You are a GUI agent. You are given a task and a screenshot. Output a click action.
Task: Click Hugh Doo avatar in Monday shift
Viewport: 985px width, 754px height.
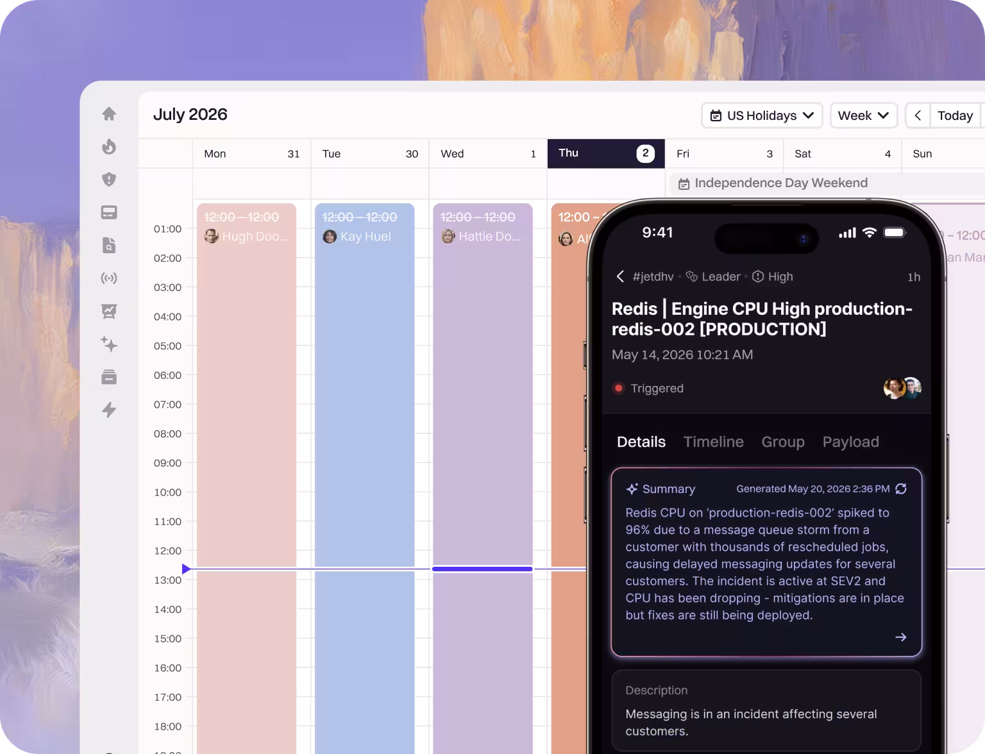click(x=211, y=237)
